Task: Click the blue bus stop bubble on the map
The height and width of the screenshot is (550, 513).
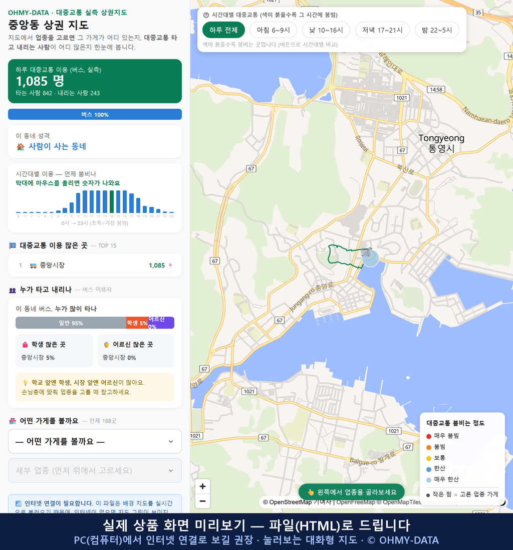Action: [370, 258]
